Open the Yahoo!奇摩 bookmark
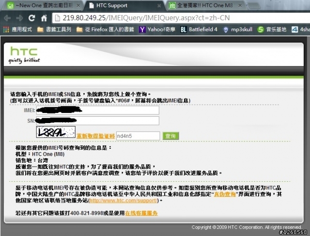Image resolution: width=310 pixels, height=236 pixels. click(x=157, y=30)
